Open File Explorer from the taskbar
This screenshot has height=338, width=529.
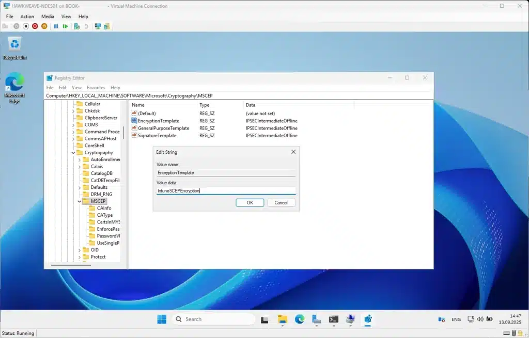tap(282, 319)
